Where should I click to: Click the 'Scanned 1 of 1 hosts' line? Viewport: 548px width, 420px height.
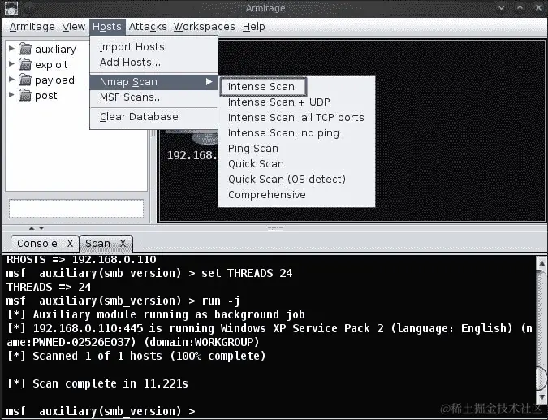[136, 356]
